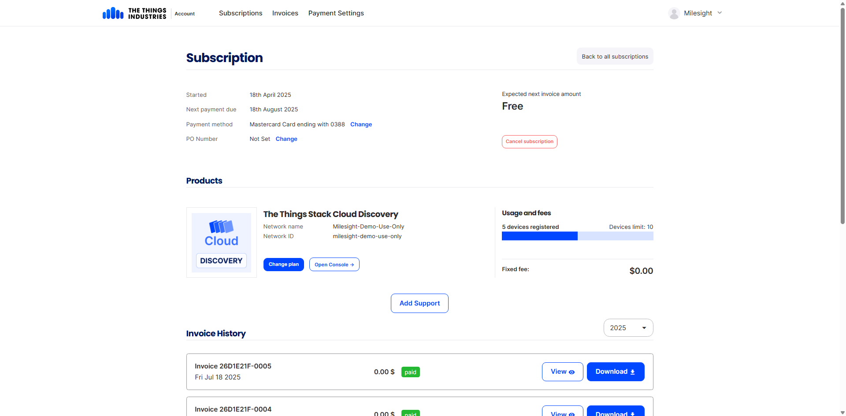Change the PO Number

(x=286, y=139)
